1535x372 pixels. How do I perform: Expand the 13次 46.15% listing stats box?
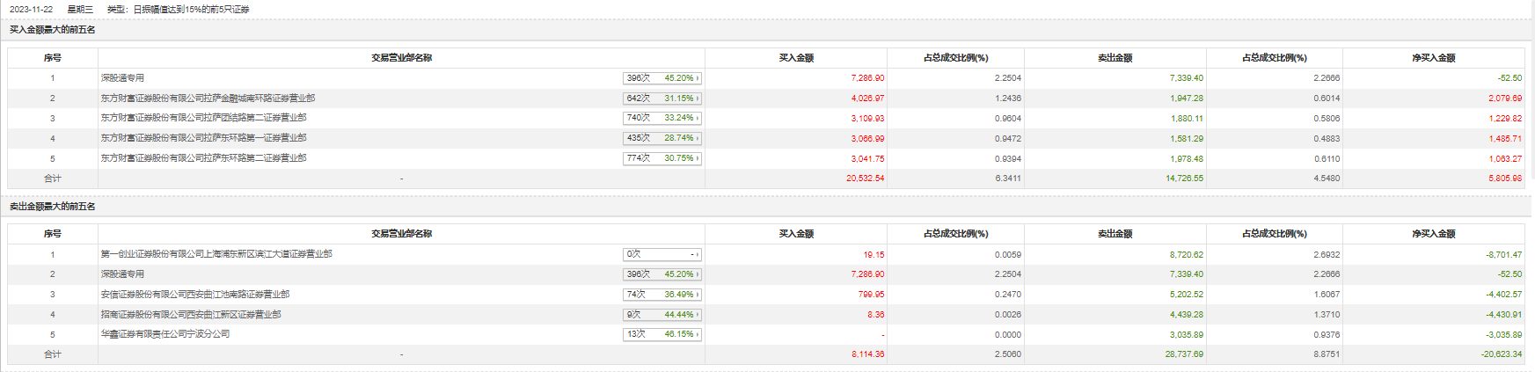pos(662,334)
